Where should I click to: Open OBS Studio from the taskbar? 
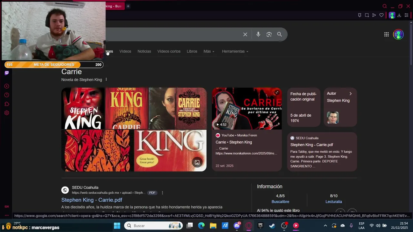click(284, 226)
